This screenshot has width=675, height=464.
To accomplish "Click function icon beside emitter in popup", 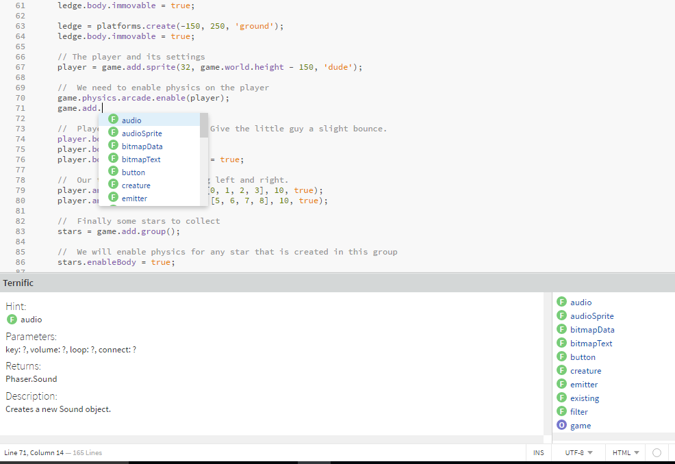I will click(x=113, y=197).
